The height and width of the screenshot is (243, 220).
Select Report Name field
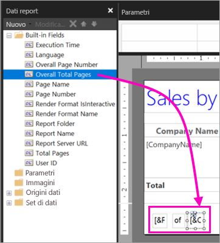[55, 133]
